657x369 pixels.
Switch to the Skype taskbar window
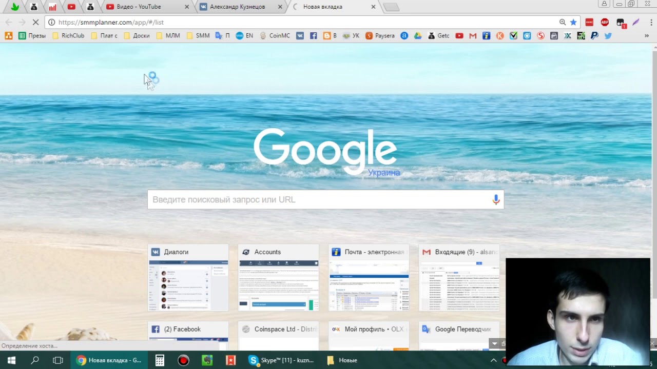[x=282, y=360]
